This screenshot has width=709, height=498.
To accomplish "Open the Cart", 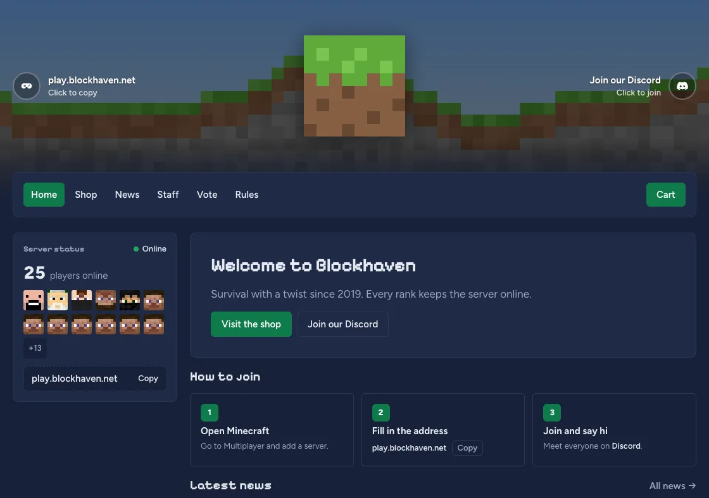I will [665, 195].
